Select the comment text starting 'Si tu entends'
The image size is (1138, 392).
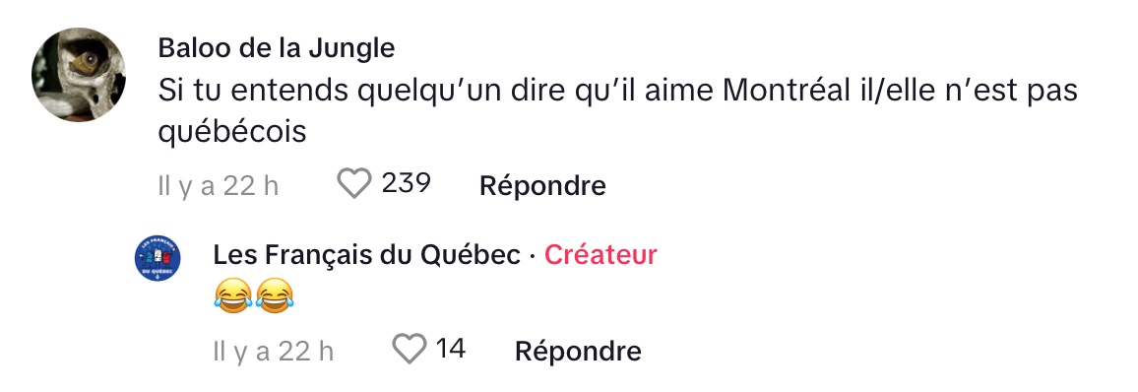[x=617, y=111]
